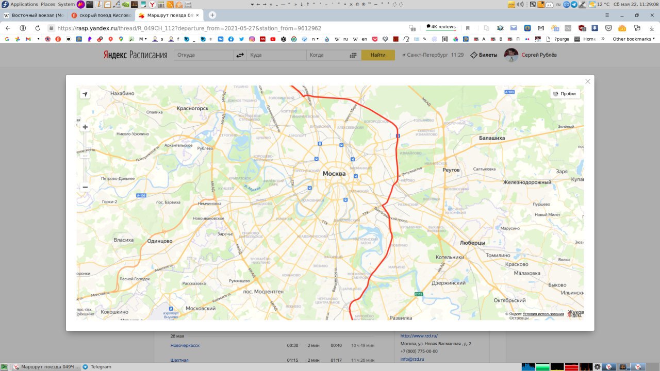The height and width of the screenshot is (371, 660).
Task: Open Twitter bookmark icon
Action: [241, 39]
